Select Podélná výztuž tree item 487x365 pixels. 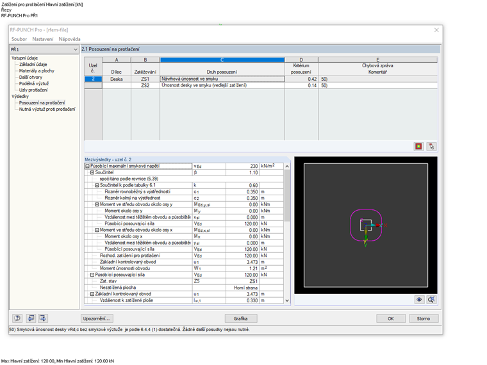pos(34,83)
